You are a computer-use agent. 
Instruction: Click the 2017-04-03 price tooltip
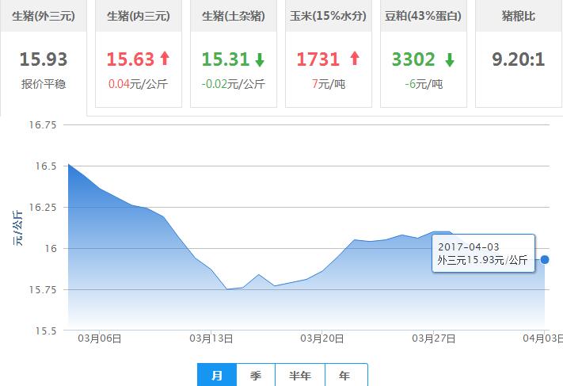(x=483, y=254)
